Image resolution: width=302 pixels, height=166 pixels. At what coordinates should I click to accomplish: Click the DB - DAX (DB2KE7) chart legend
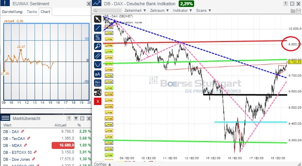coord(119,16)
